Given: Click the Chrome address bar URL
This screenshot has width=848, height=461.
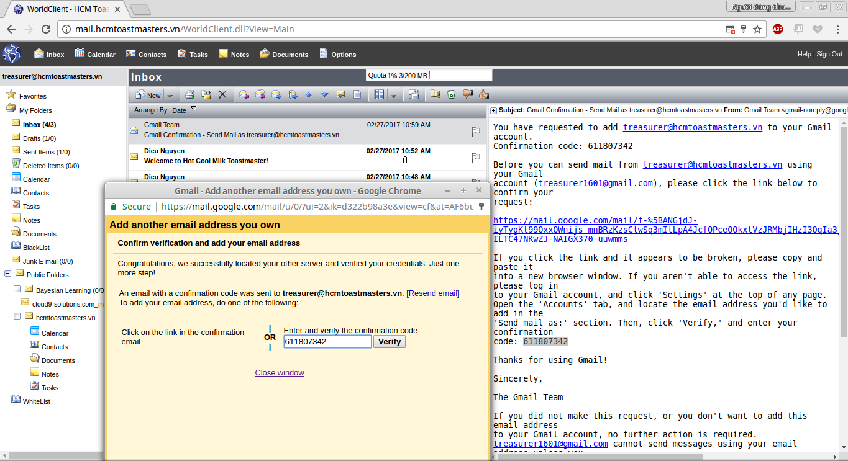Looking at the screenshot, I should coord(185,29).
